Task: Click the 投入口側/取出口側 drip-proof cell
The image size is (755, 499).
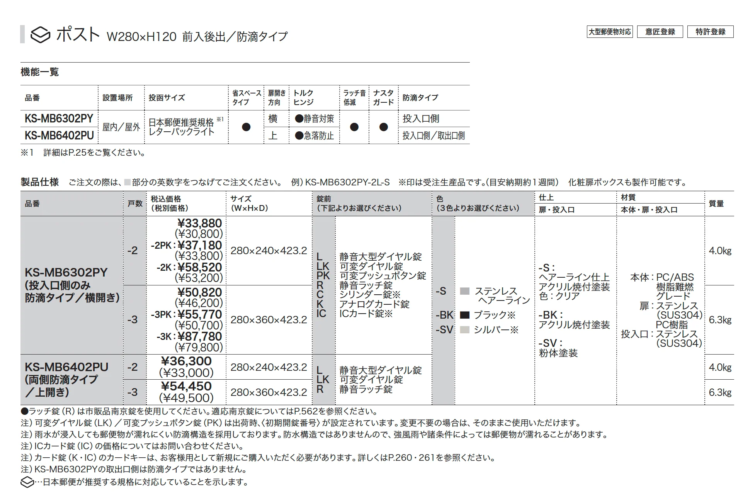Action: (434, 136)
